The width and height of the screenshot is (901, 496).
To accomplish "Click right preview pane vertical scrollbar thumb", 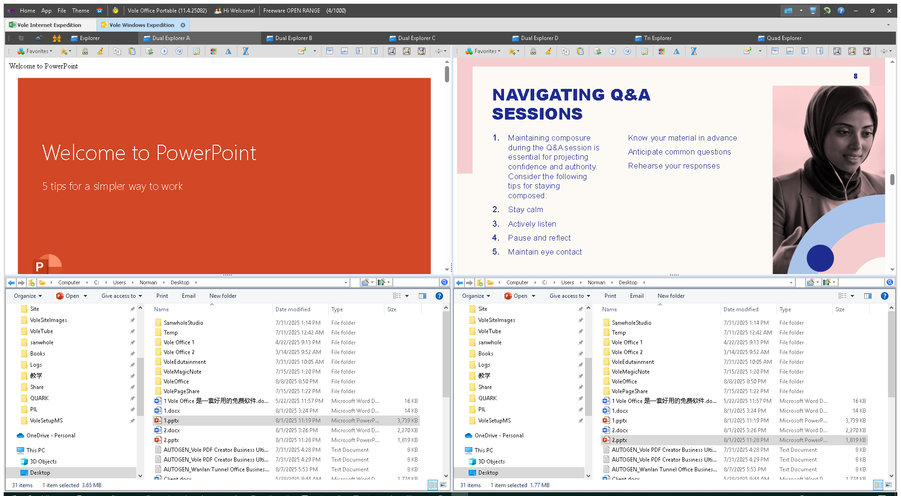I will tap(892, 180).
